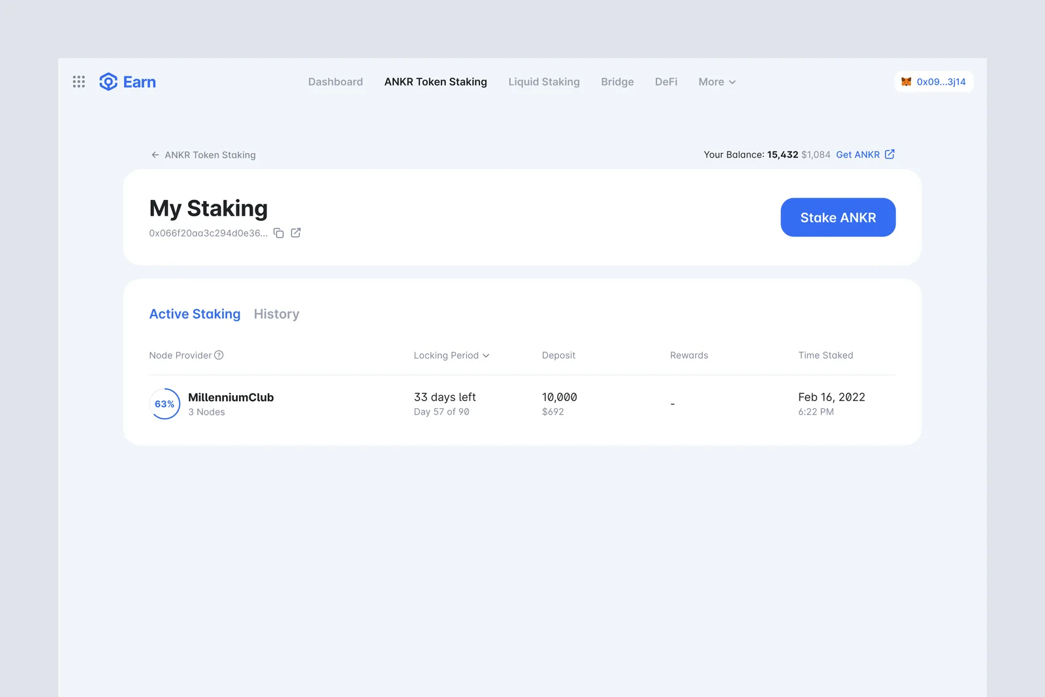Click the 6:22 PM time text
This screenshot has height=697, width=1045.
[816, 412]
